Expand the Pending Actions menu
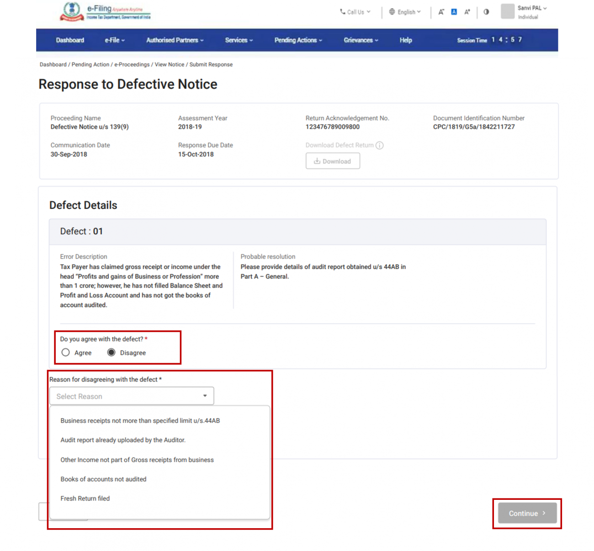Image resolution: width=594 pixels, height=551 pixels. pyautogui.click(x=298, y=40)
